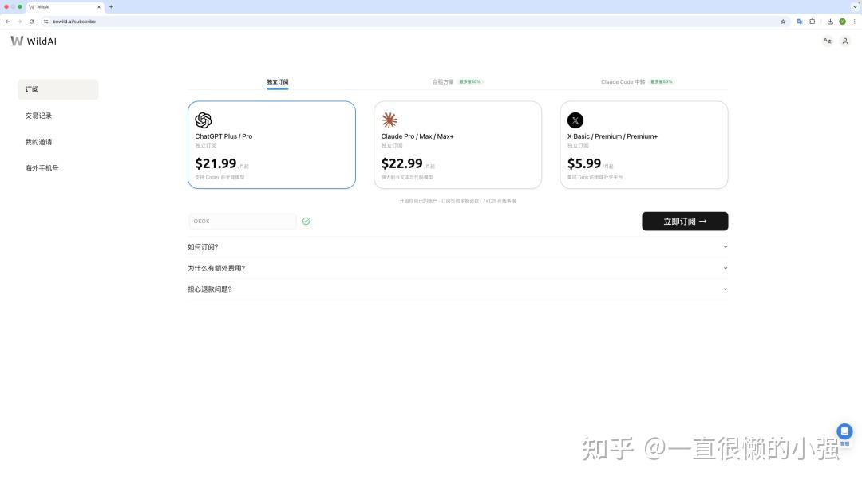Open the chat support bubble

coord(844,431)
